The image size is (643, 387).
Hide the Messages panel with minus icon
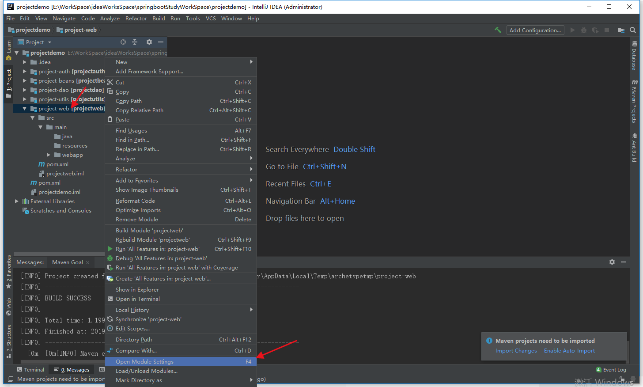[x=624, y=262]
